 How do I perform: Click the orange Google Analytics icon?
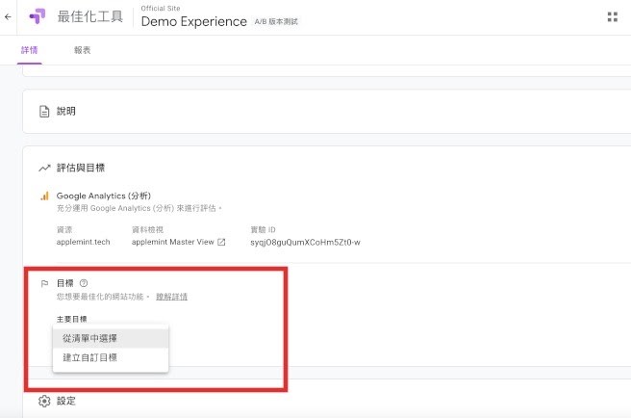[44, 196]
